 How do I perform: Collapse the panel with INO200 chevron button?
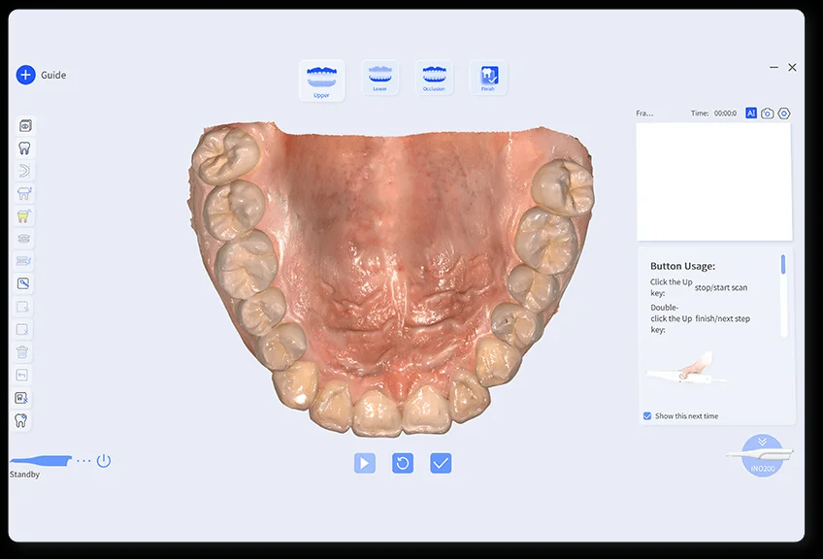point(762,442)
